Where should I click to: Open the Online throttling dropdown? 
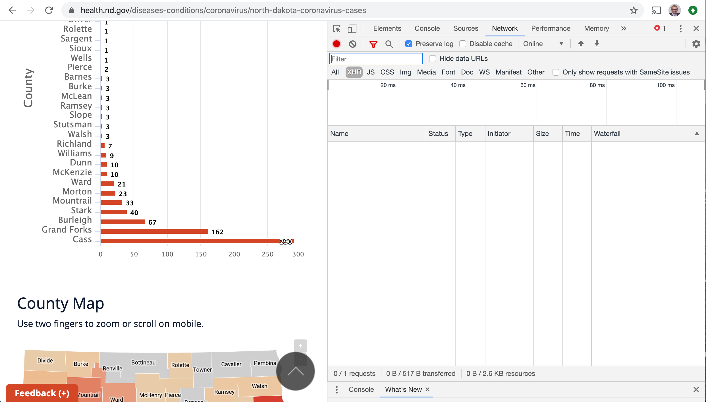[x=543, y=44]
